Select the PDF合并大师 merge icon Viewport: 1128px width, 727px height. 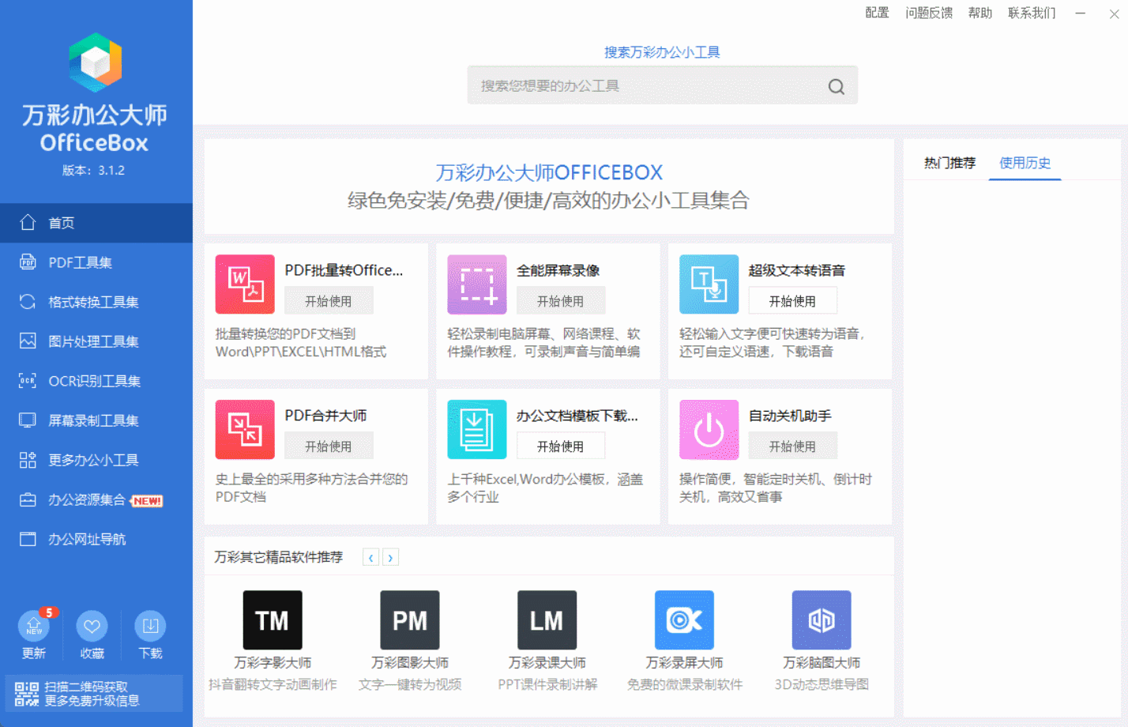[245, 429]
